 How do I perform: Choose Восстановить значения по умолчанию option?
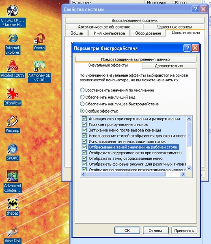click(x=82, y=90)
